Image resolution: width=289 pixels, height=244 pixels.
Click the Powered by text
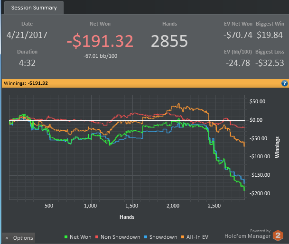260,231
